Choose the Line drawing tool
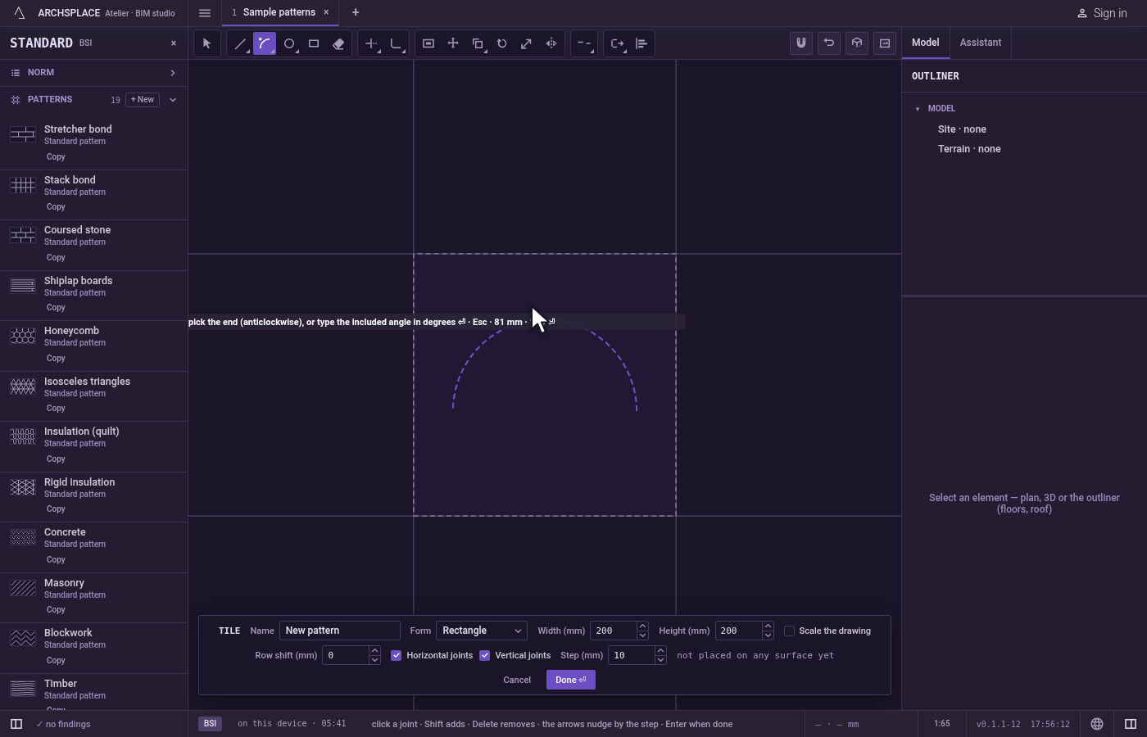The image size is (1147, 737). coord(240,43)
